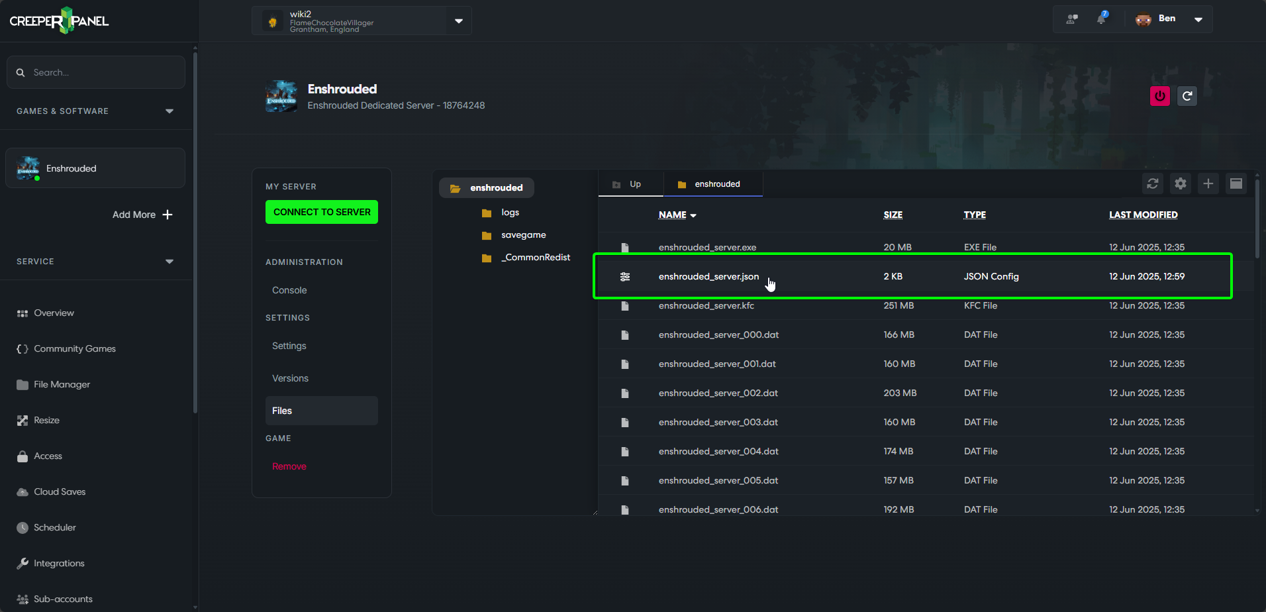This screenshot has height=612, width=1266.
Task: Open the friends/users icon in top bar
Action: point(1072,19)
